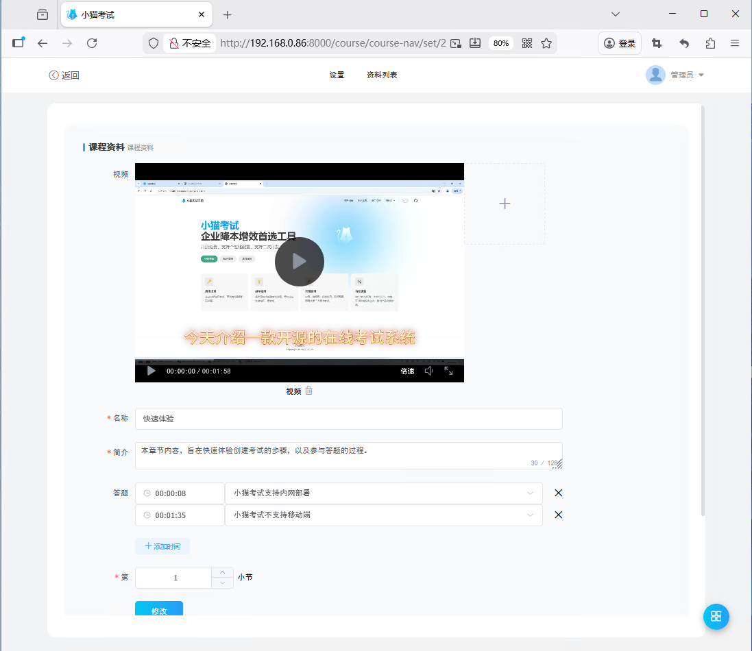Switch to the 资料列表 tab
Viewport: 752px width, 651px height.
click(382, 75)
